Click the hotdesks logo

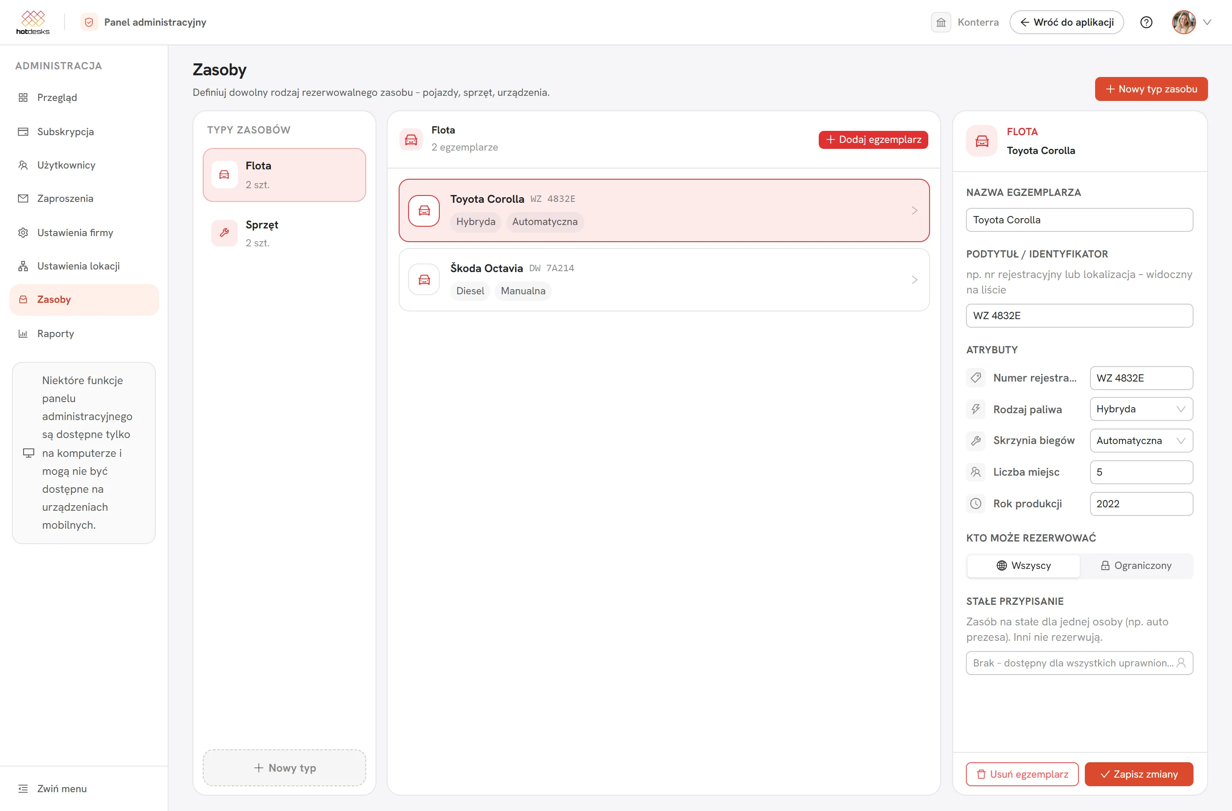33,22
